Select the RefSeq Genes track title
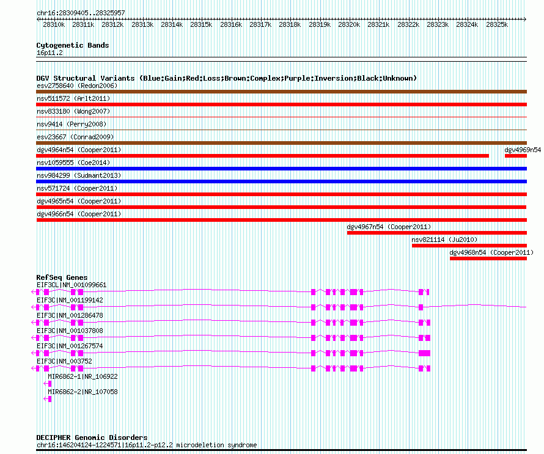This screenshot has width=544, height=454. coord(62,277)
